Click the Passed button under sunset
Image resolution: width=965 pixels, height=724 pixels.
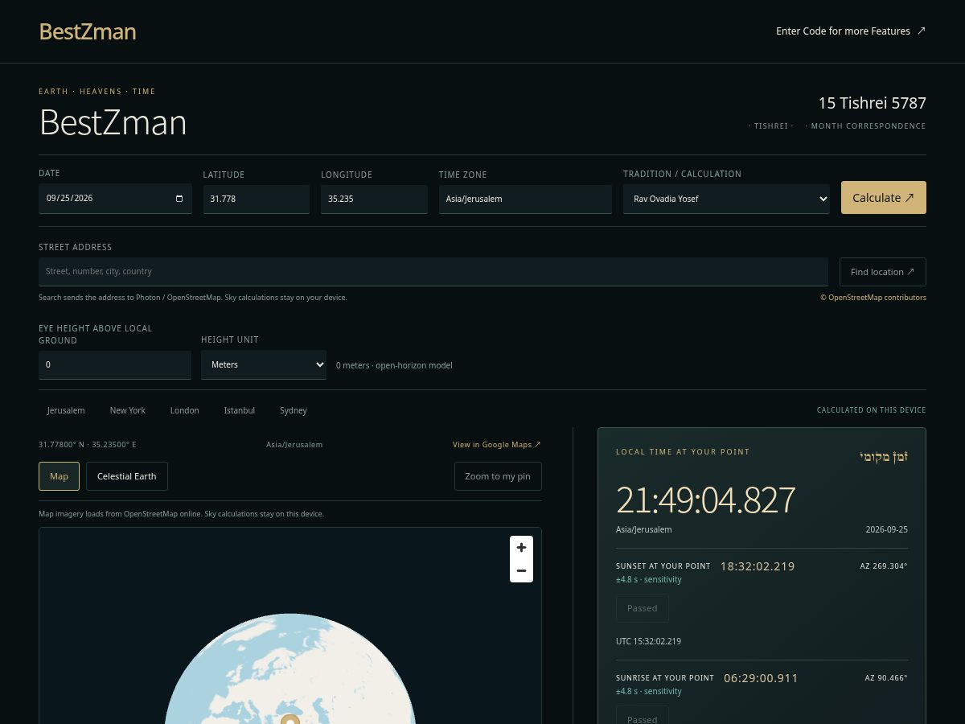tap(643, 608)
